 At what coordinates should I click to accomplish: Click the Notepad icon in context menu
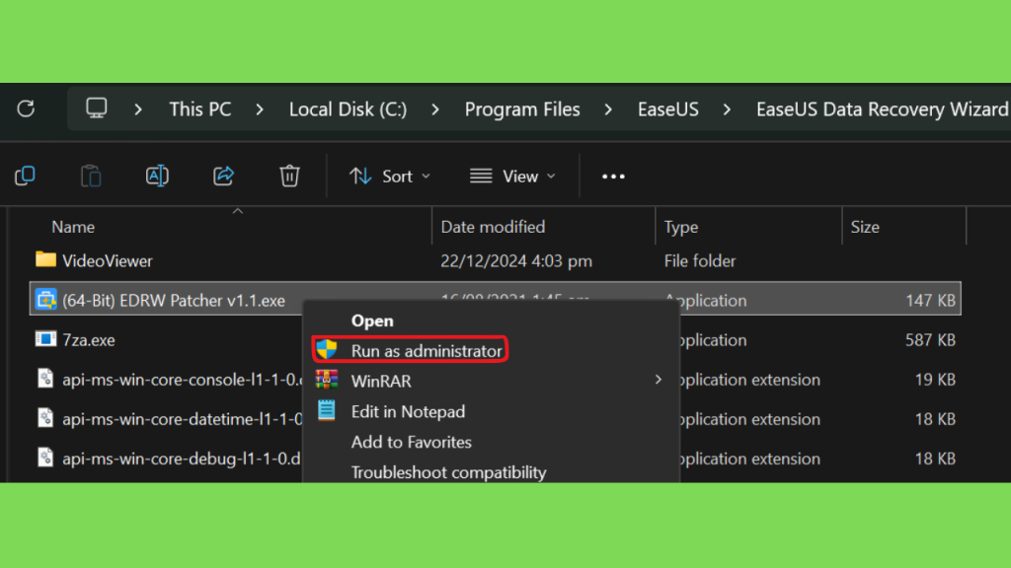(326, 410)
